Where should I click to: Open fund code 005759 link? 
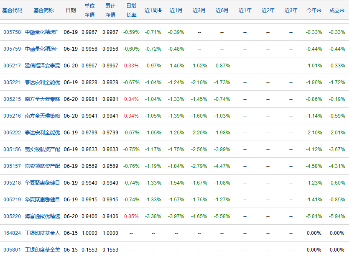tap(12, 49)
